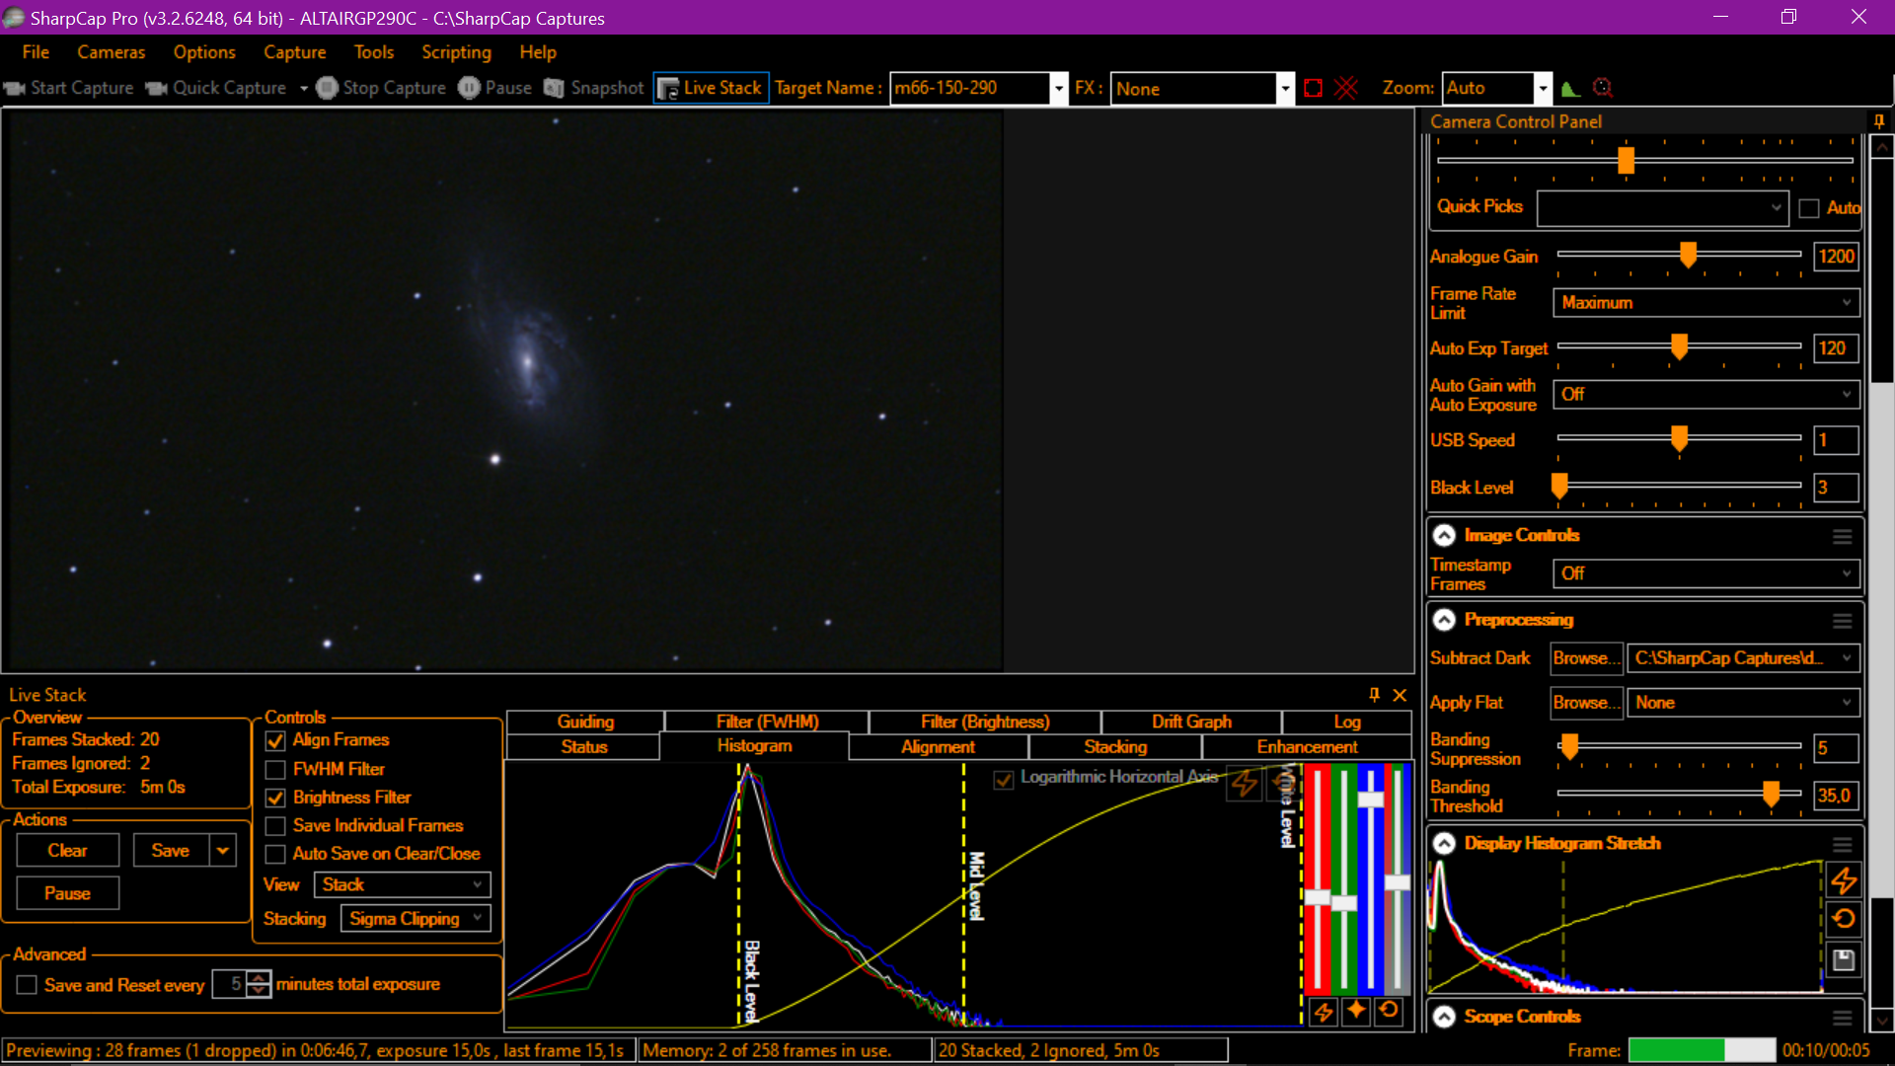The height and width of the screenshot is (1066, 1895).
Task: Click the Save button in Actions
Action: [170, 851]
